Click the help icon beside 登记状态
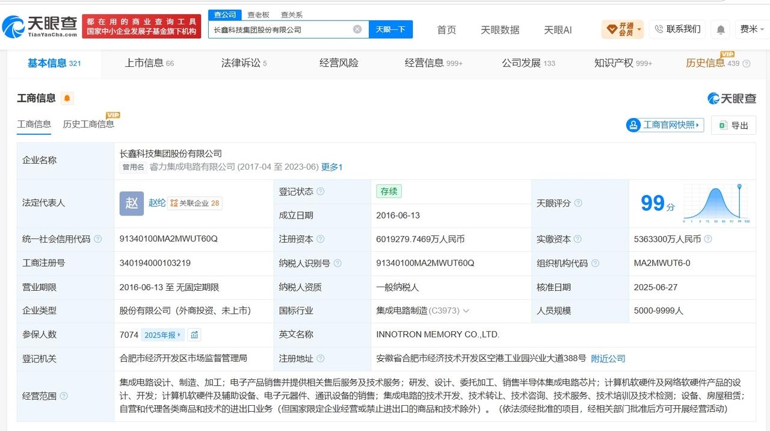This screenshot has width=770, height=431. (x=320, y=191)
